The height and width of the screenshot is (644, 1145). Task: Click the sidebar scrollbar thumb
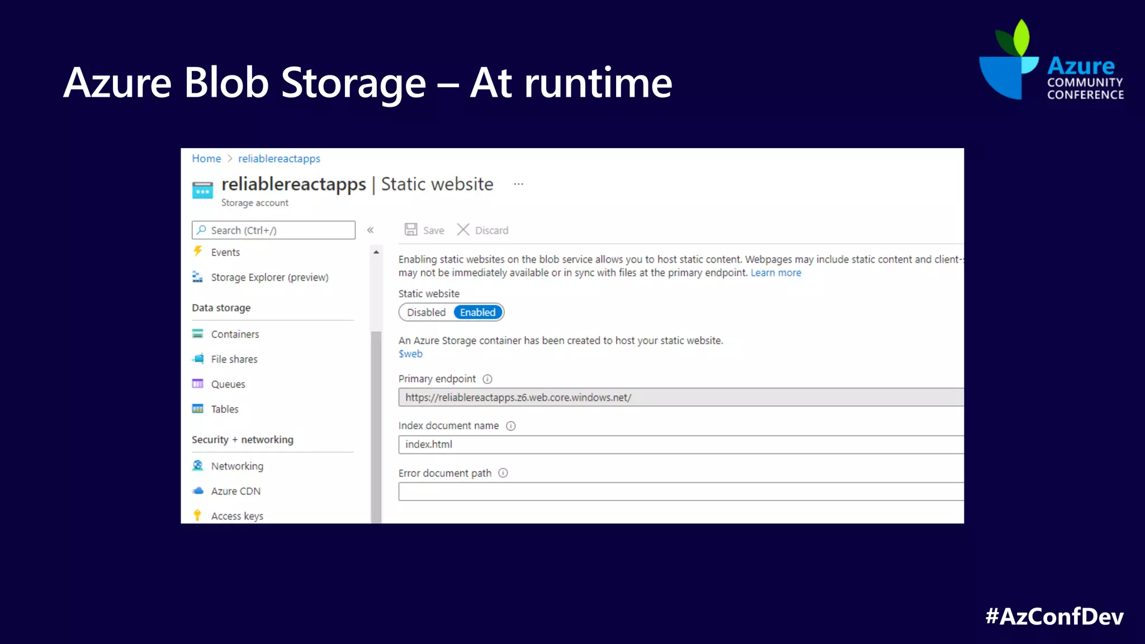click(376, 427)
